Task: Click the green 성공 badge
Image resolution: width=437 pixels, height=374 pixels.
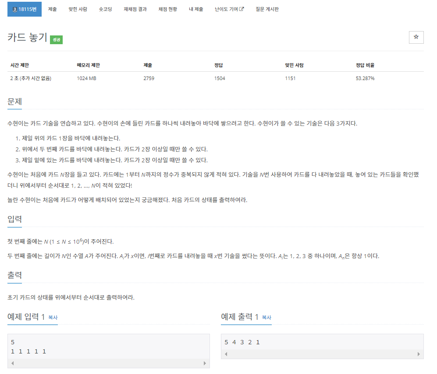Action: [x=56, y=40]
